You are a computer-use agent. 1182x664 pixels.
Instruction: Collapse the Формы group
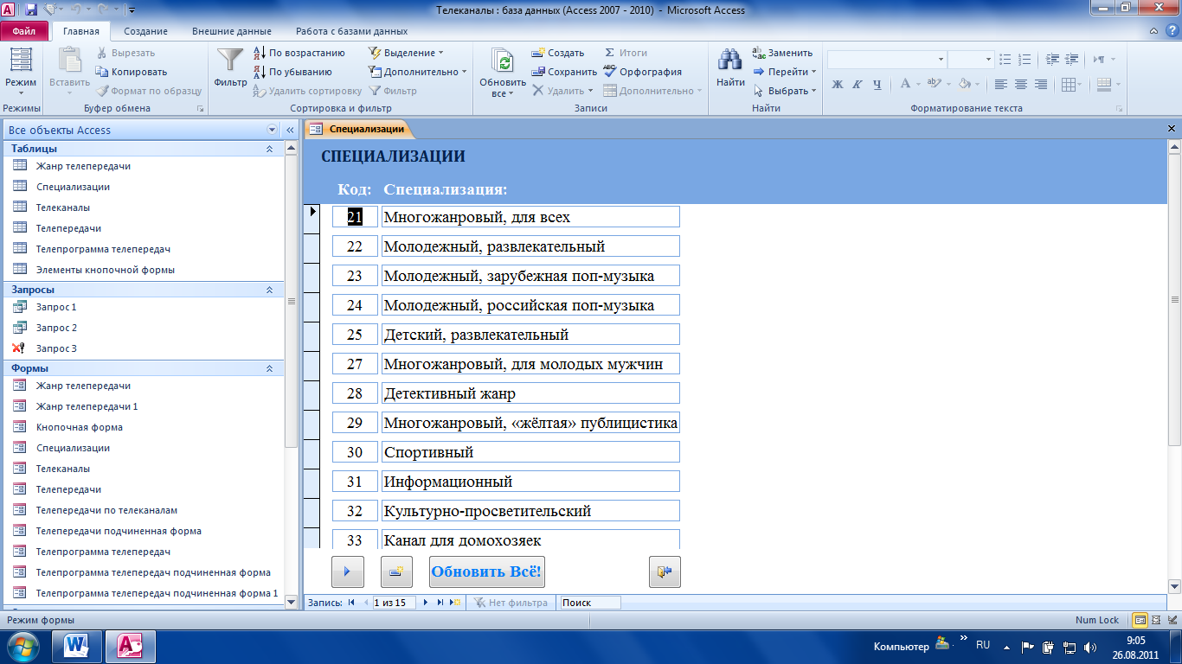[269, 368]
